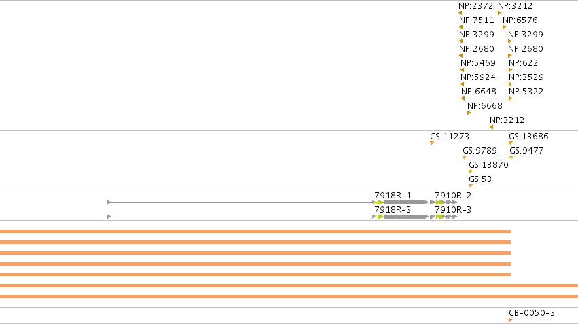
Task: Click the lowest NP:3212 marker triangle
Action: (x=491, y=127)
